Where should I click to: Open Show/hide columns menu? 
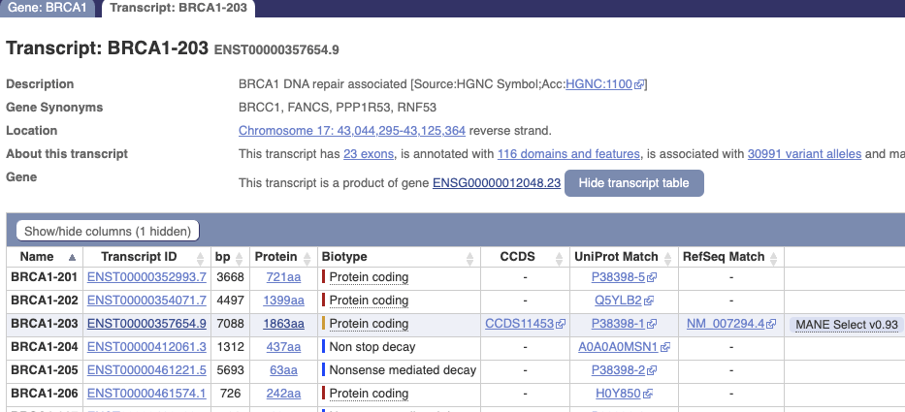[x=108, y=231]
